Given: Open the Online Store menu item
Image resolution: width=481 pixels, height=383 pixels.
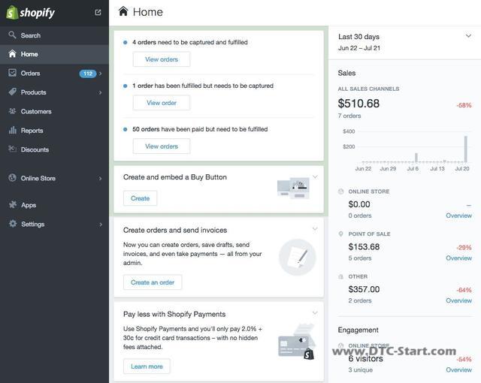Looking at the screenshot, I should [x=54, y=178].
